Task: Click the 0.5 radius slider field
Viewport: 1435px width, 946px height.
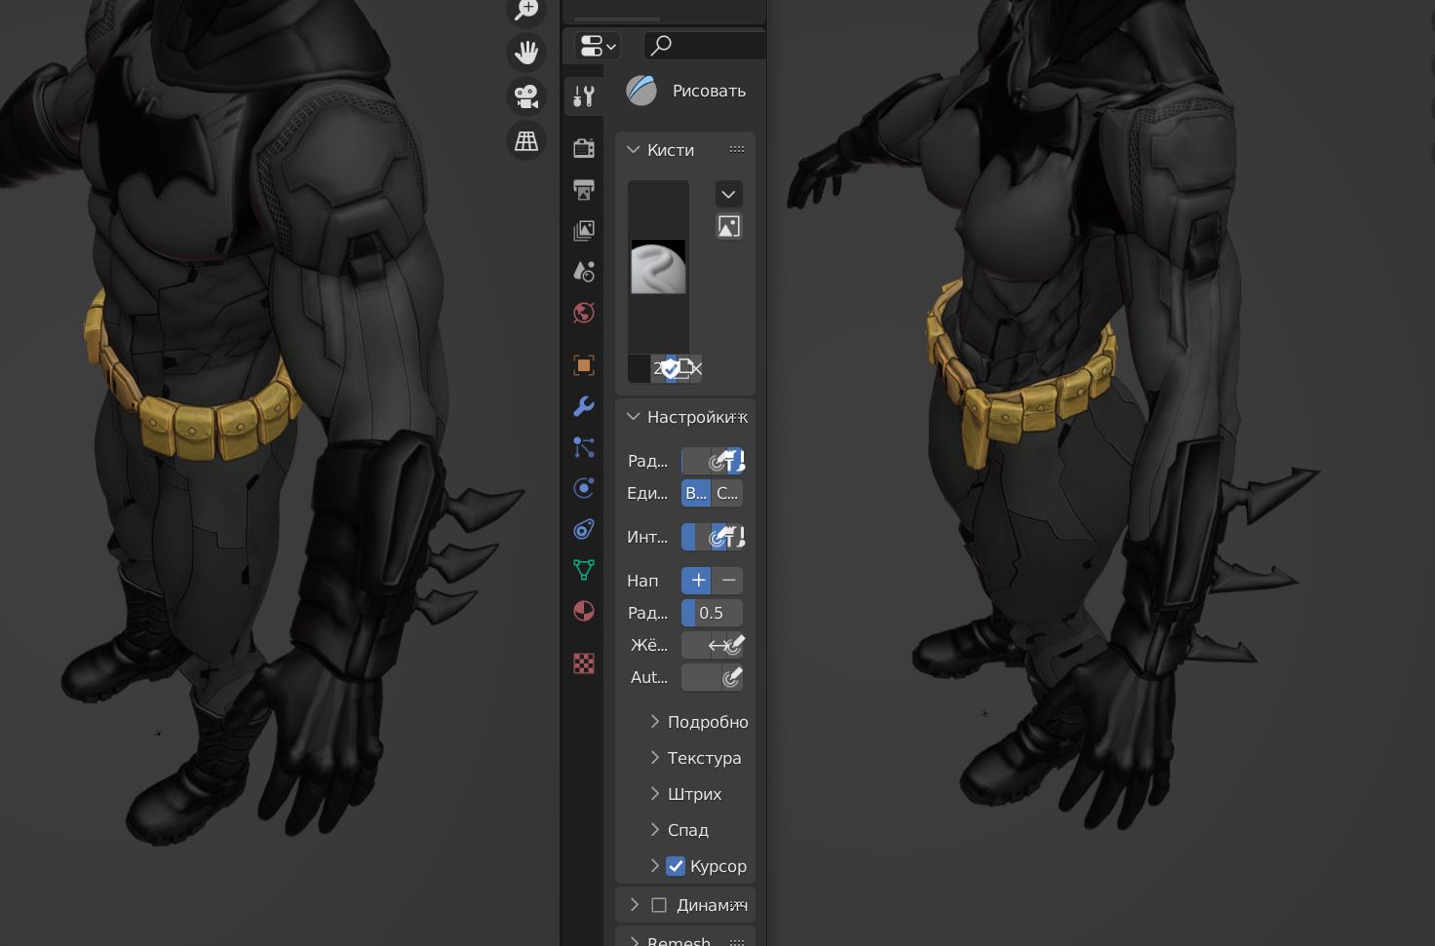Action: [712, 613]
